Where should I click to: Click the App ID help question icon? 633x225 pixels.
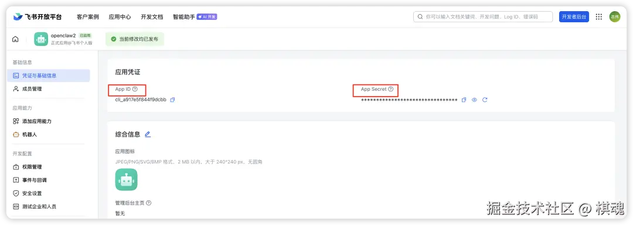(135, 89)
